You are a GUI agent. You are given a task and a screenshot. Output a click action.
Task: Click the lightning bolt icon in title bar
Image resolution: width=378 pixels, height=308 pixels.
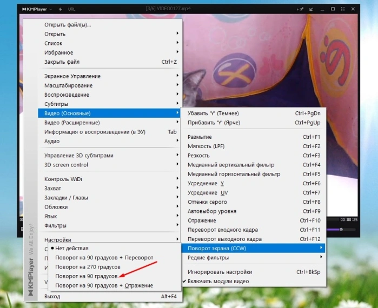(x=60, y=9)
